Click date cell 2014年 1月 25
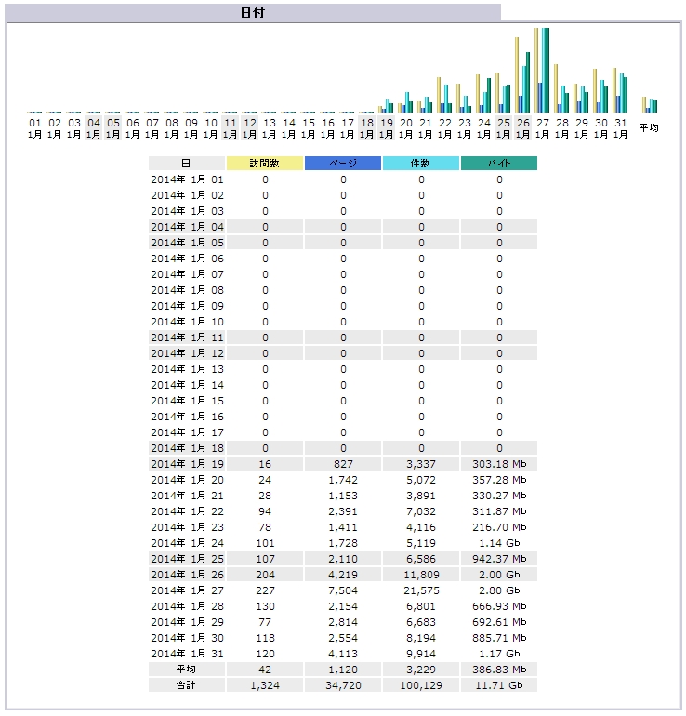The width and height of the screenshot is (686, 716). 187,559
